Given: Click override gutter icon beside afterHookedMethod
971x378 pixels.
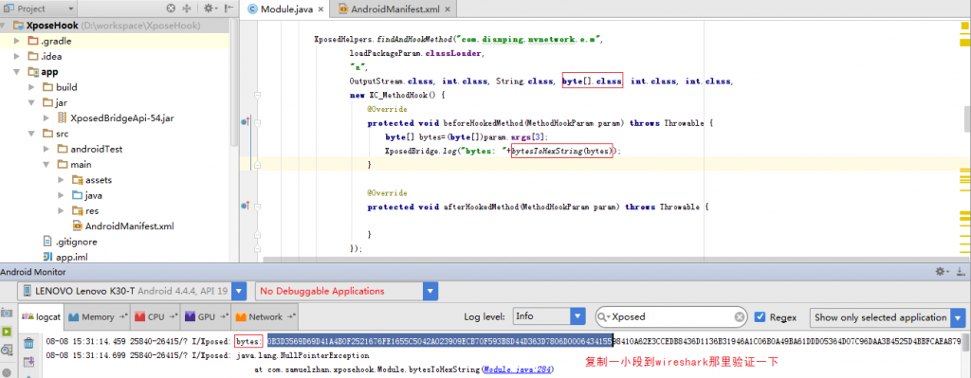Looking at the screenshot, I should (246, 206).
